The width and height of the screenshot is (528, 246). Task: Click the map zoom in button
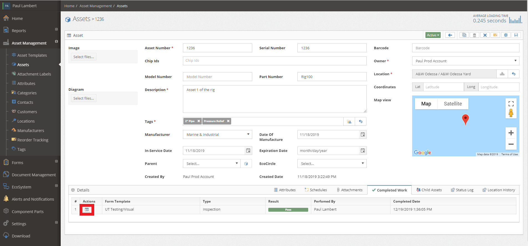tap(511, 133)
